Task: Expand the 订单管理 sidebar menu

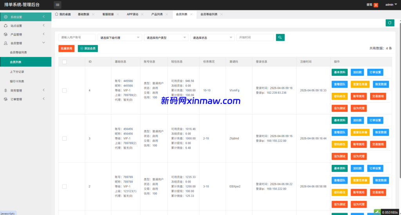Action: [x=25, y=99]
